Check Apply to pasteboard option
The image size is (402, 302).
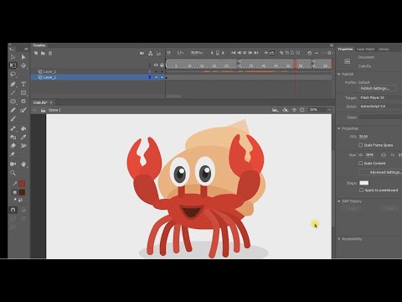362,190
